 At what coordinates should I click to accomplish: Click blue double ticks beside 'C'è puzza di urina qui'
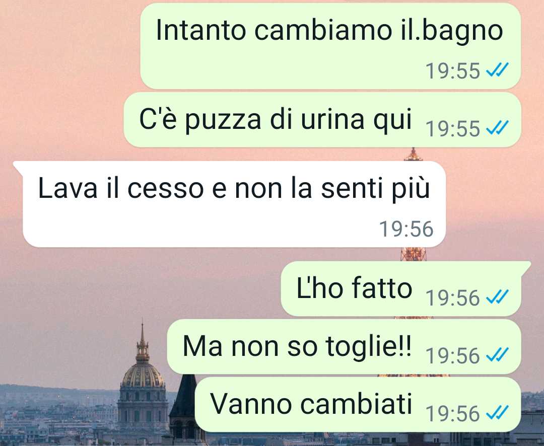click(x=497, y=128)
